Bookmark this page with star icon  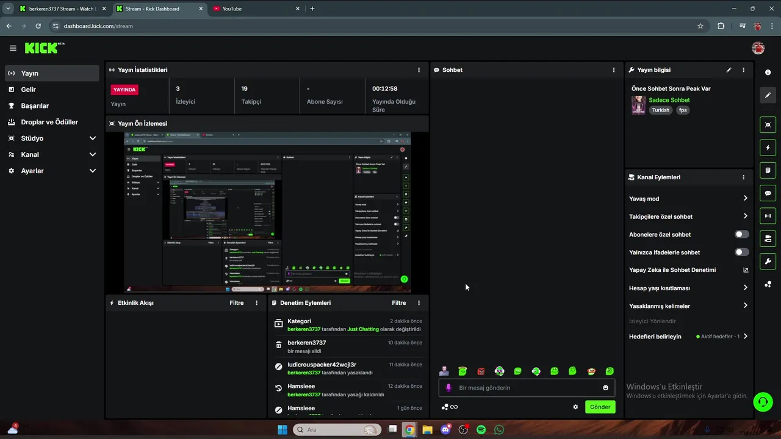coord(700,26)
